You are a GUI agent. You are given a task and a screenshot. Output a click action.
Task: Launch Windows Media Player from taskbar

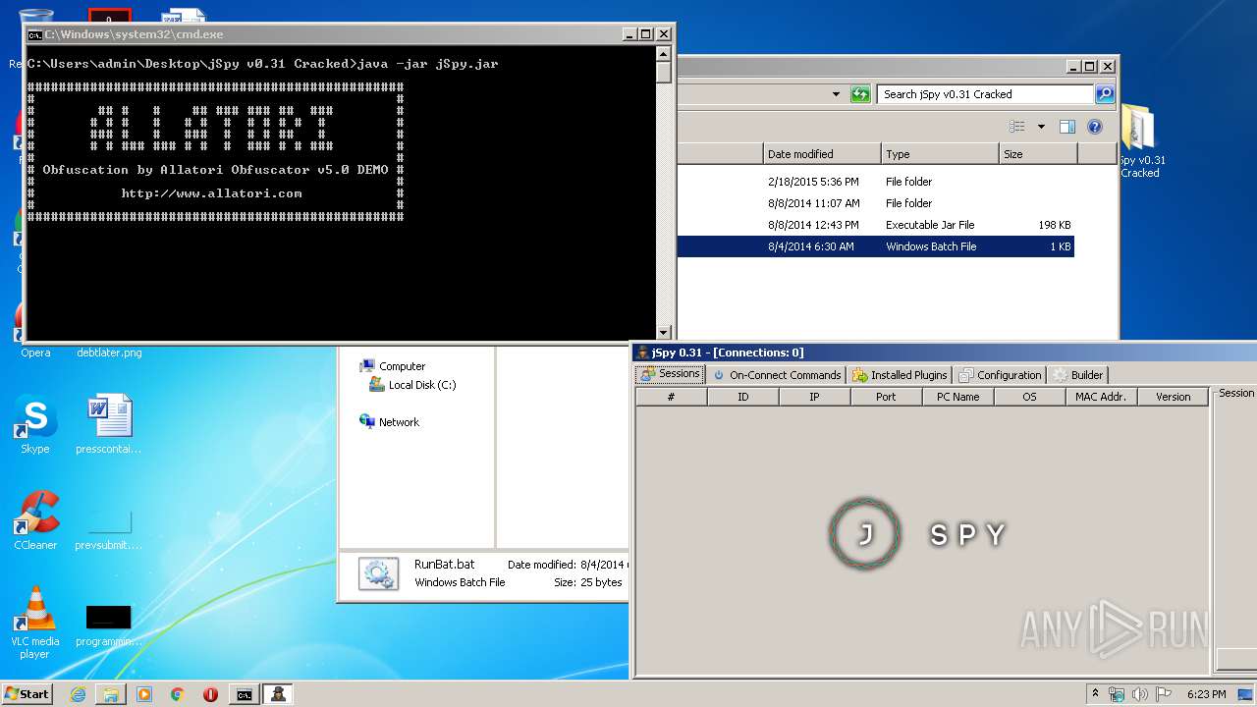(144, 694)
